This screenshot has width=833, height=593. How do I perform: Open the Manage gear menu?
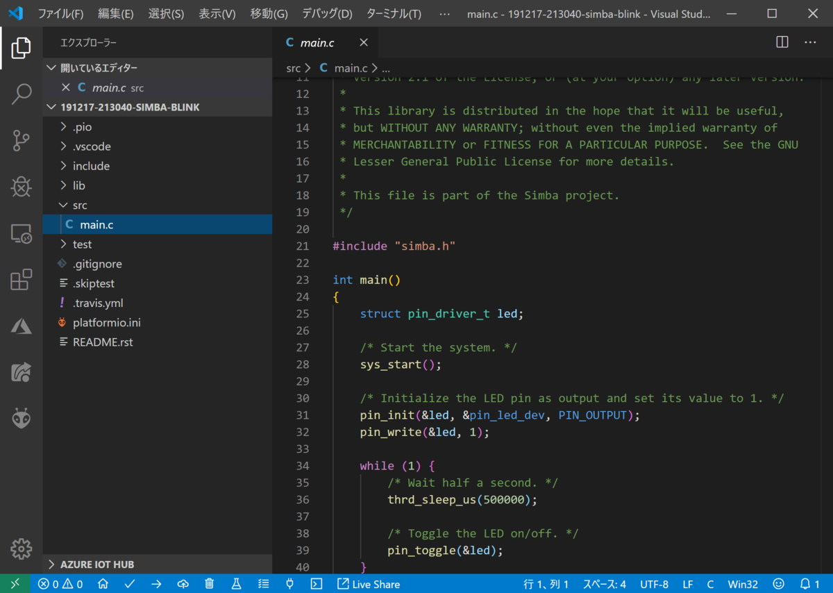click(22, 549)
